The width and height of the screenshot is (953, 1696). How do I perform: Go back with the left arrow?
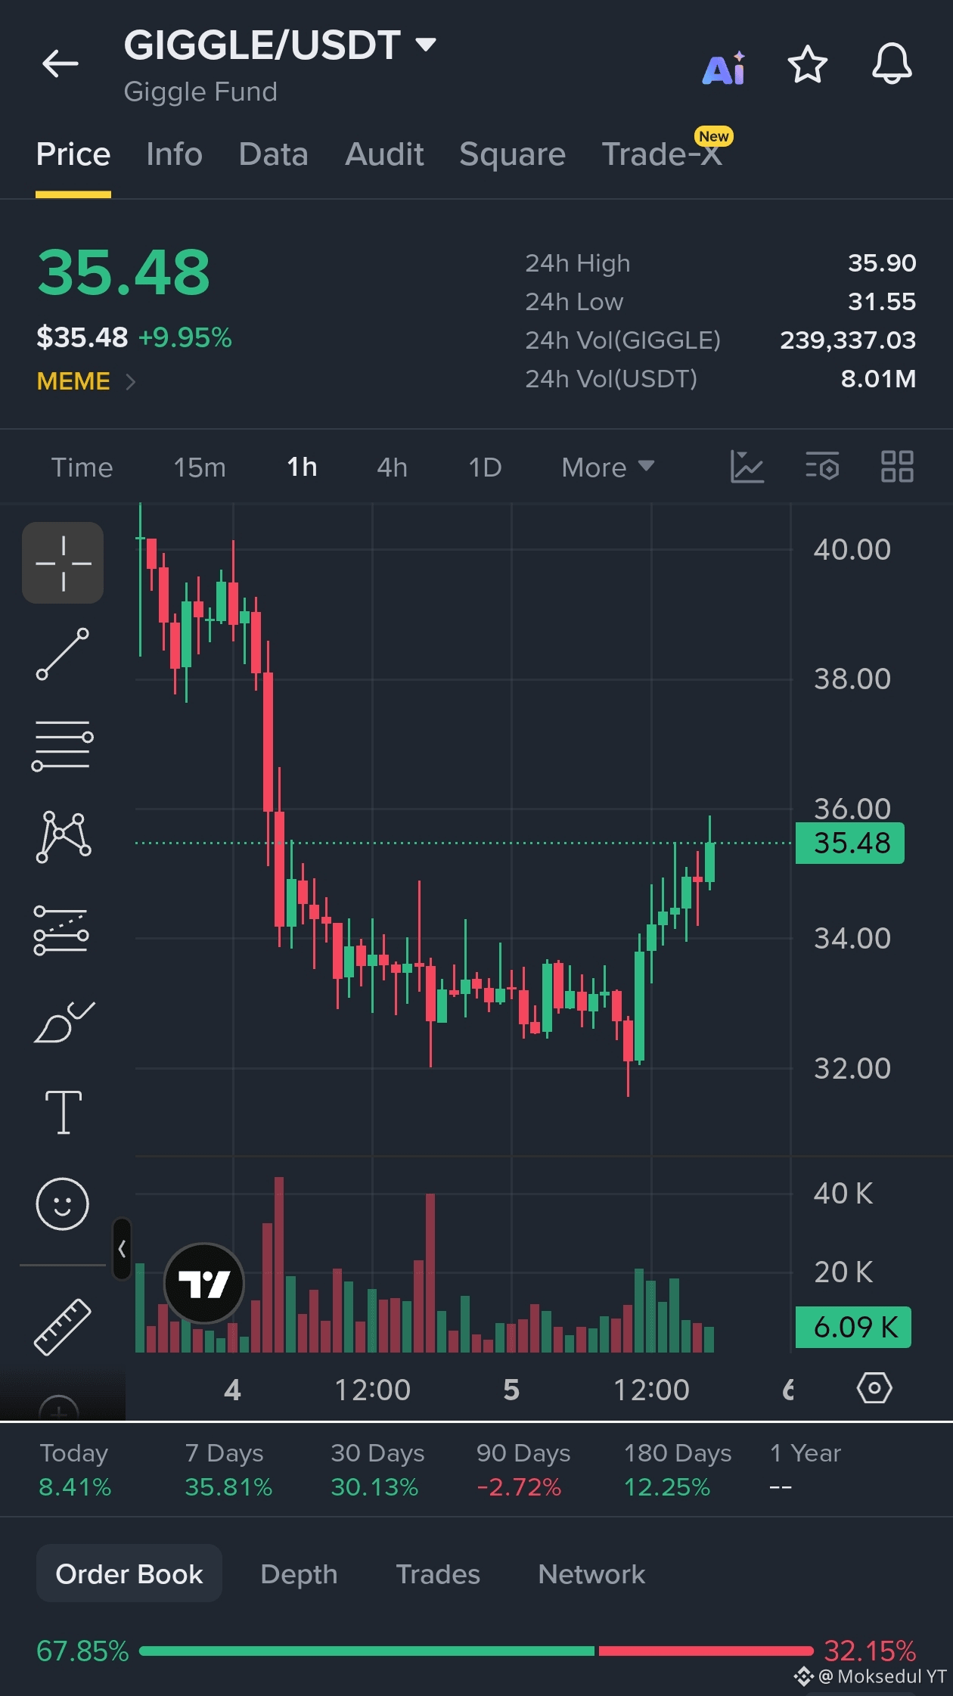tap(61, 64)
